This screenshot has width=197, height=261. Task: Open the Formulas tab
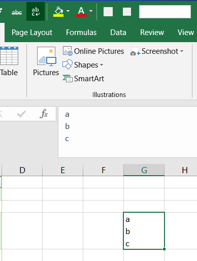81,32
